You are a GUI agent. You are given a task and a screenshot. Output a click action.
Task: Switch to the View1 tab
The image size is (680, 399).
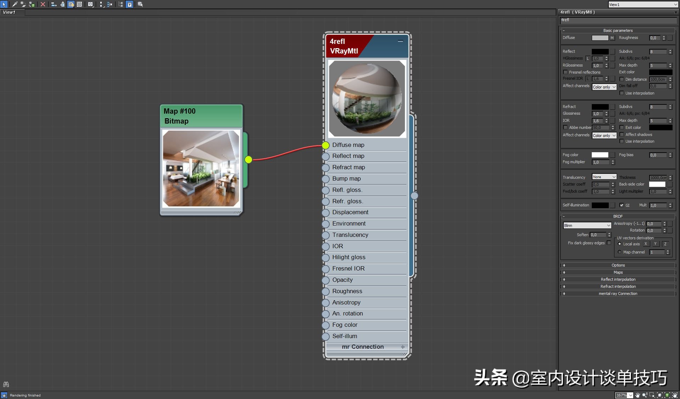pyautogui.click(x=10, y=12)
